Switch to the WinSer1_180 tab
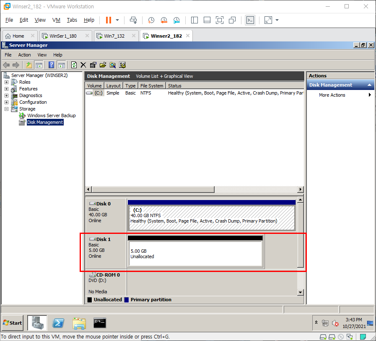Image resolution: width=376 pixels, height=341 pixels. click(63, 36)
